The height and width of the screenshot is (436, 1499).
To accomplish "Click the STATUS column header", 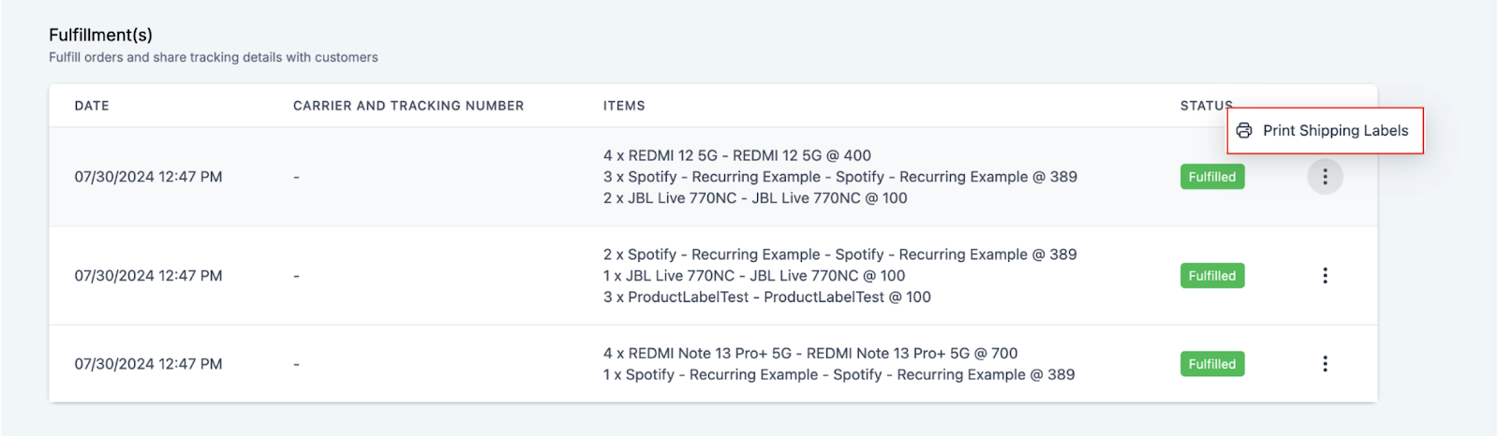I will (x=1204, y=106).
